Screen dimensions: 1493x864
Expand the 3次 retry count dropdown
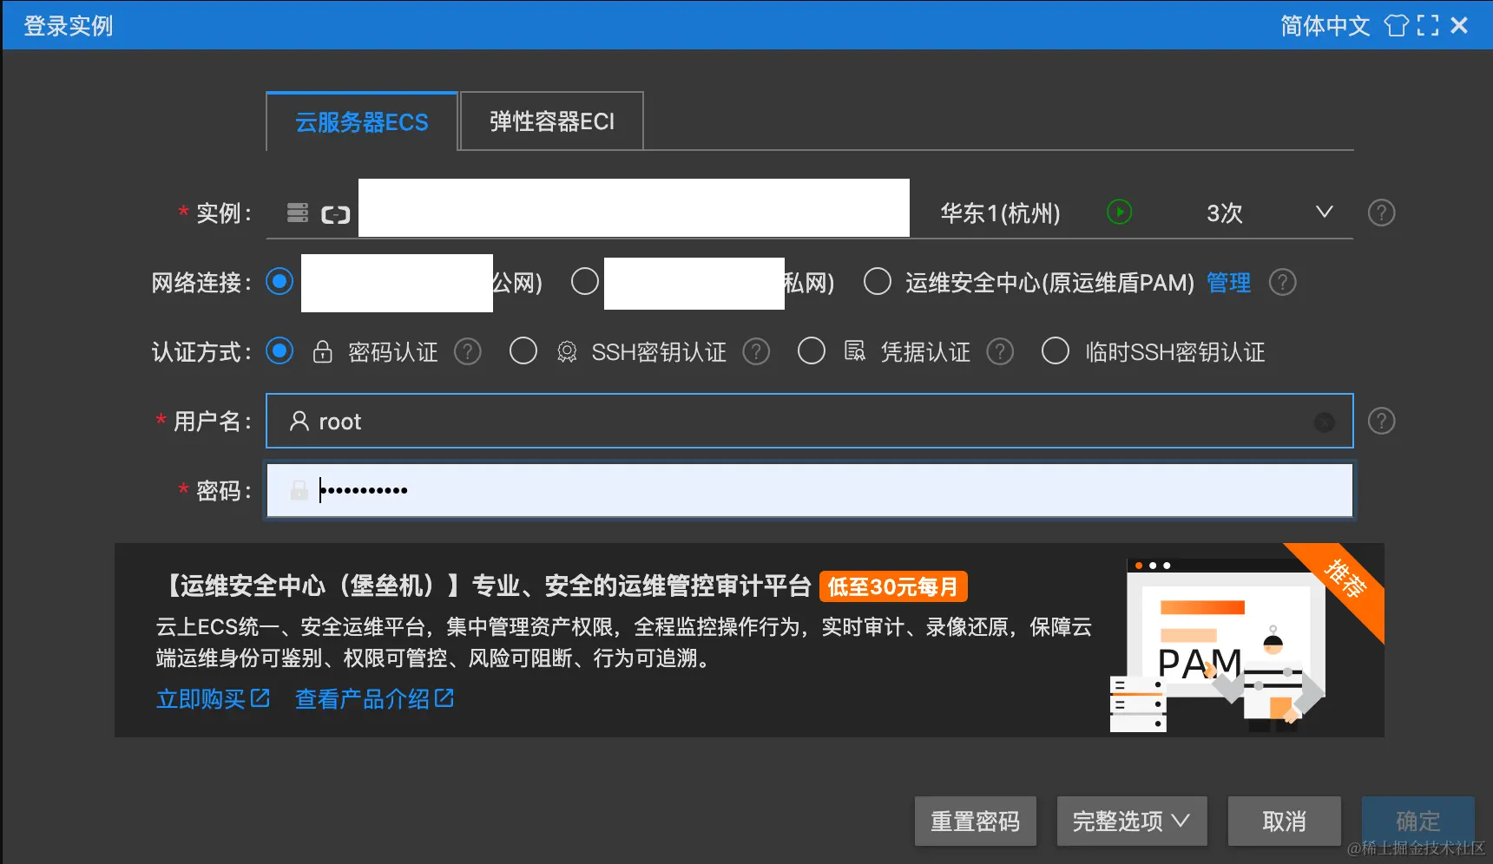click(1325, 211)
